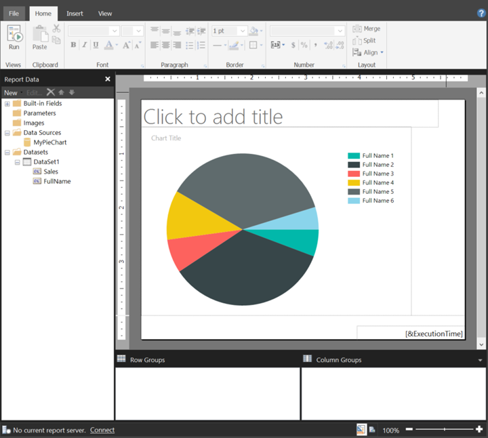Viewport: 488px width, 438px height.
Task: Expand the Built-in Fields folder
Action: coord(7,104)
